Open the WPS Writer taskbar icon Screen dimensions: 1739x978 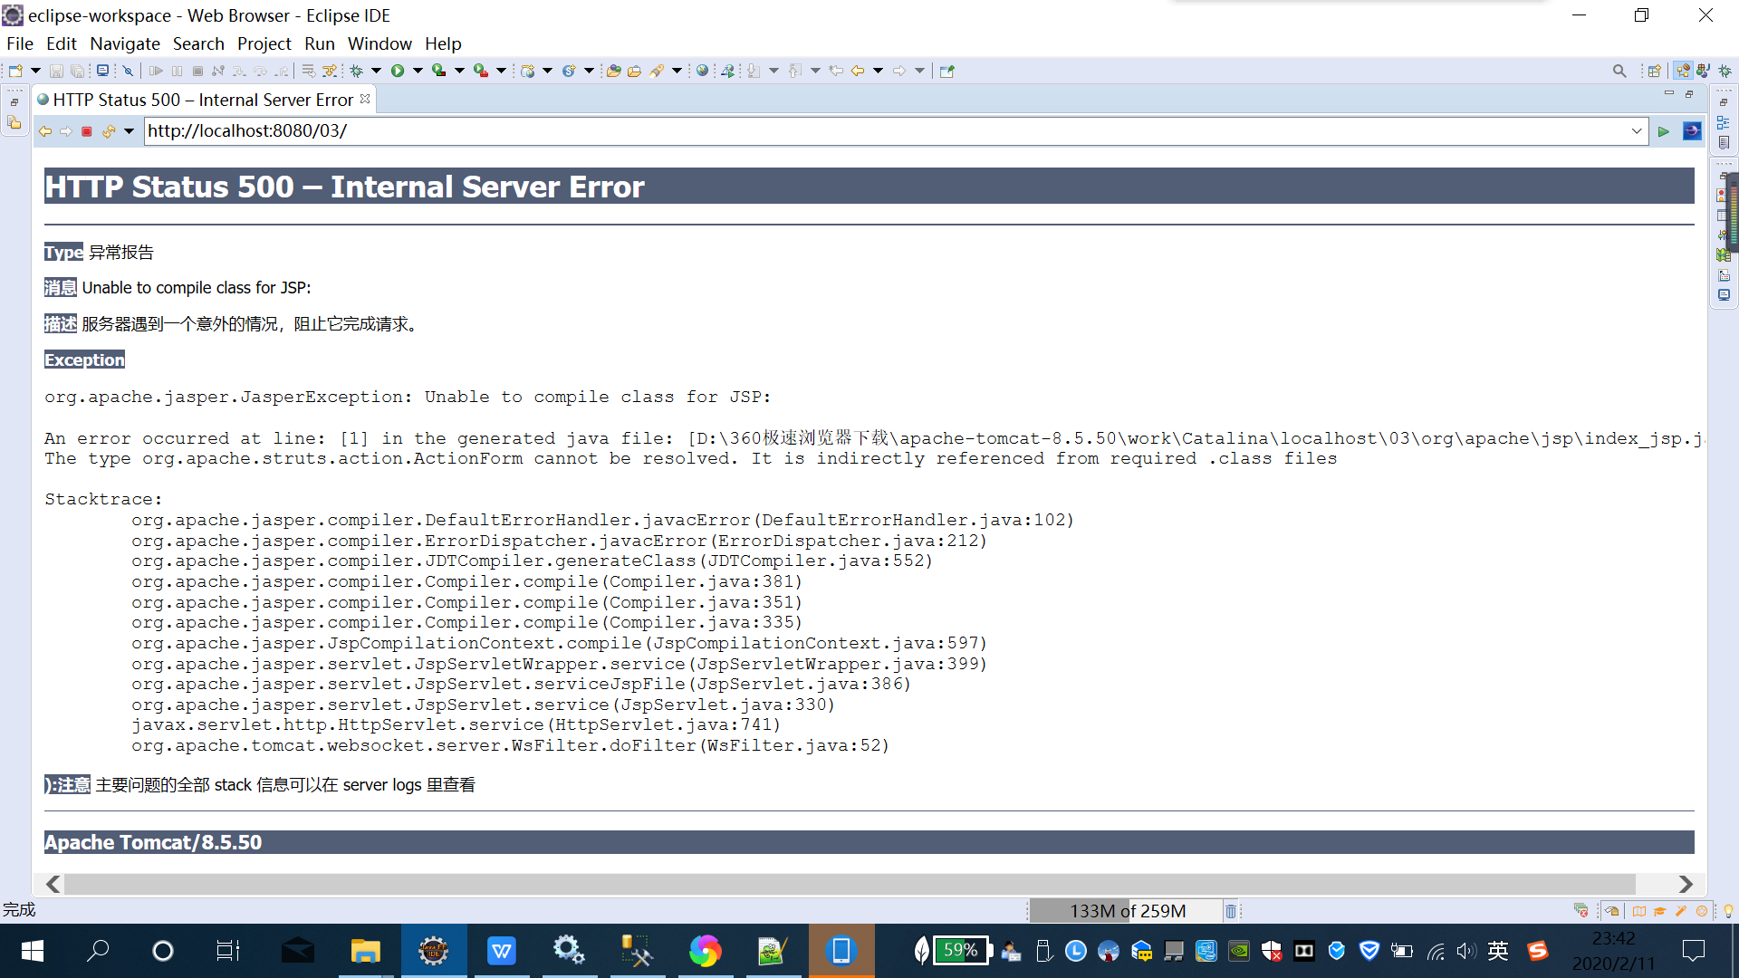[502, 951]
